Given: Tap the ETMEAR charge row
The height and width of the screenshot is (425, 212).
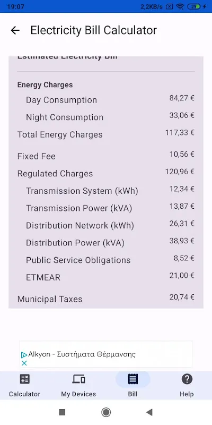Looking at the screenshot, I should click(x=106, y=277).
